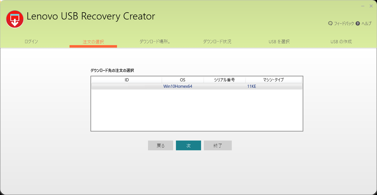
Task: Open the 注文の選択 tab
Action: point(93,41)
